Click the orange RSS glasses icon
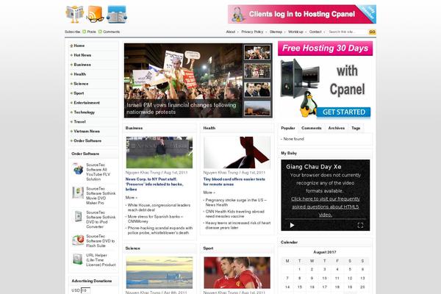Image resolution: width=441 pixels, height=294 pixels. [95, 14]
